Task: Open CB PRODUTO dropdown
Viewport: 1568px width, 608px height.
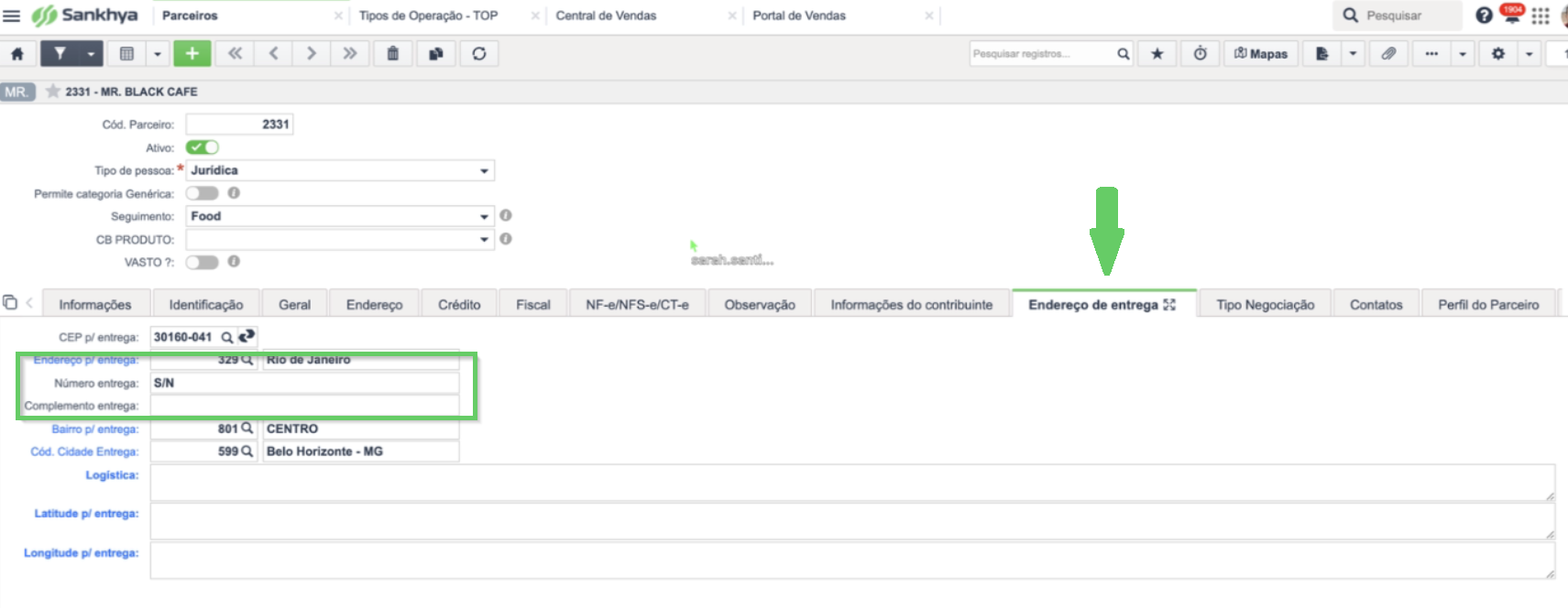Action: point(340,239)
